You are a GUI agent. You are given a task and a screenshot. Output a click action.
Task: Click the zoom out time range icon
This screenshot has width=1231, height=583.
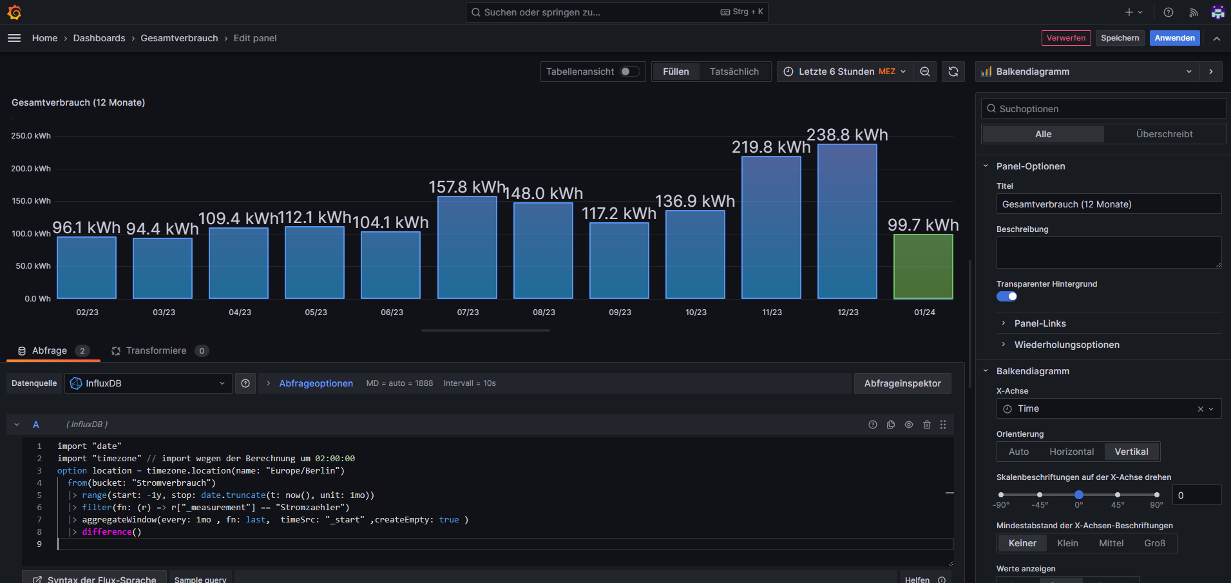(925, 72)
